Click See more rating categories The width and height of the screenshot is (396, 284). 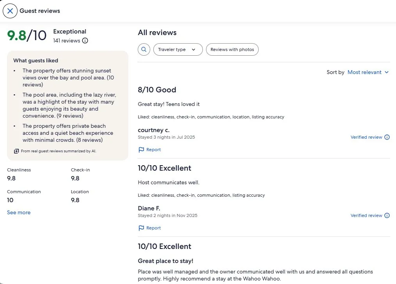coord(19,212)
